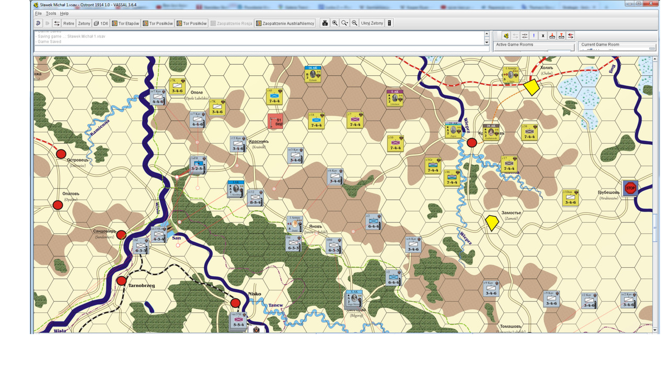
Task: Click the camera snapshot icon
Action: [325, 23]
